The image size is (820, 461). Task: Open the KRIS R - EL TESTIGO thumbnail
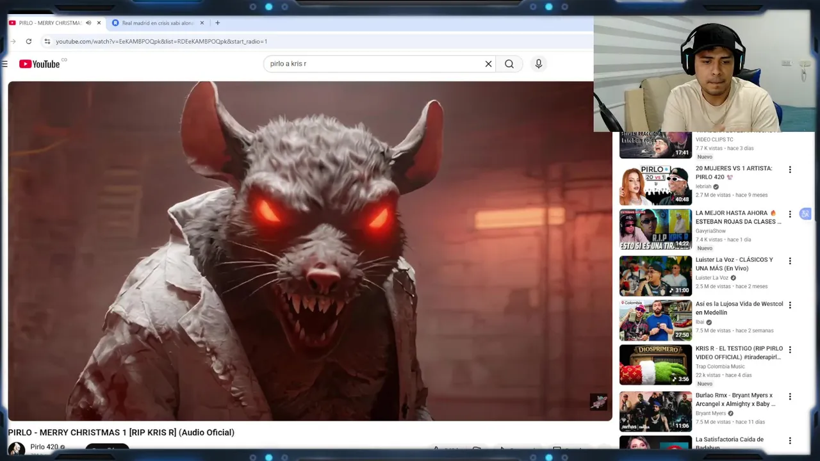pyautogui.click(x=655, y=365)
